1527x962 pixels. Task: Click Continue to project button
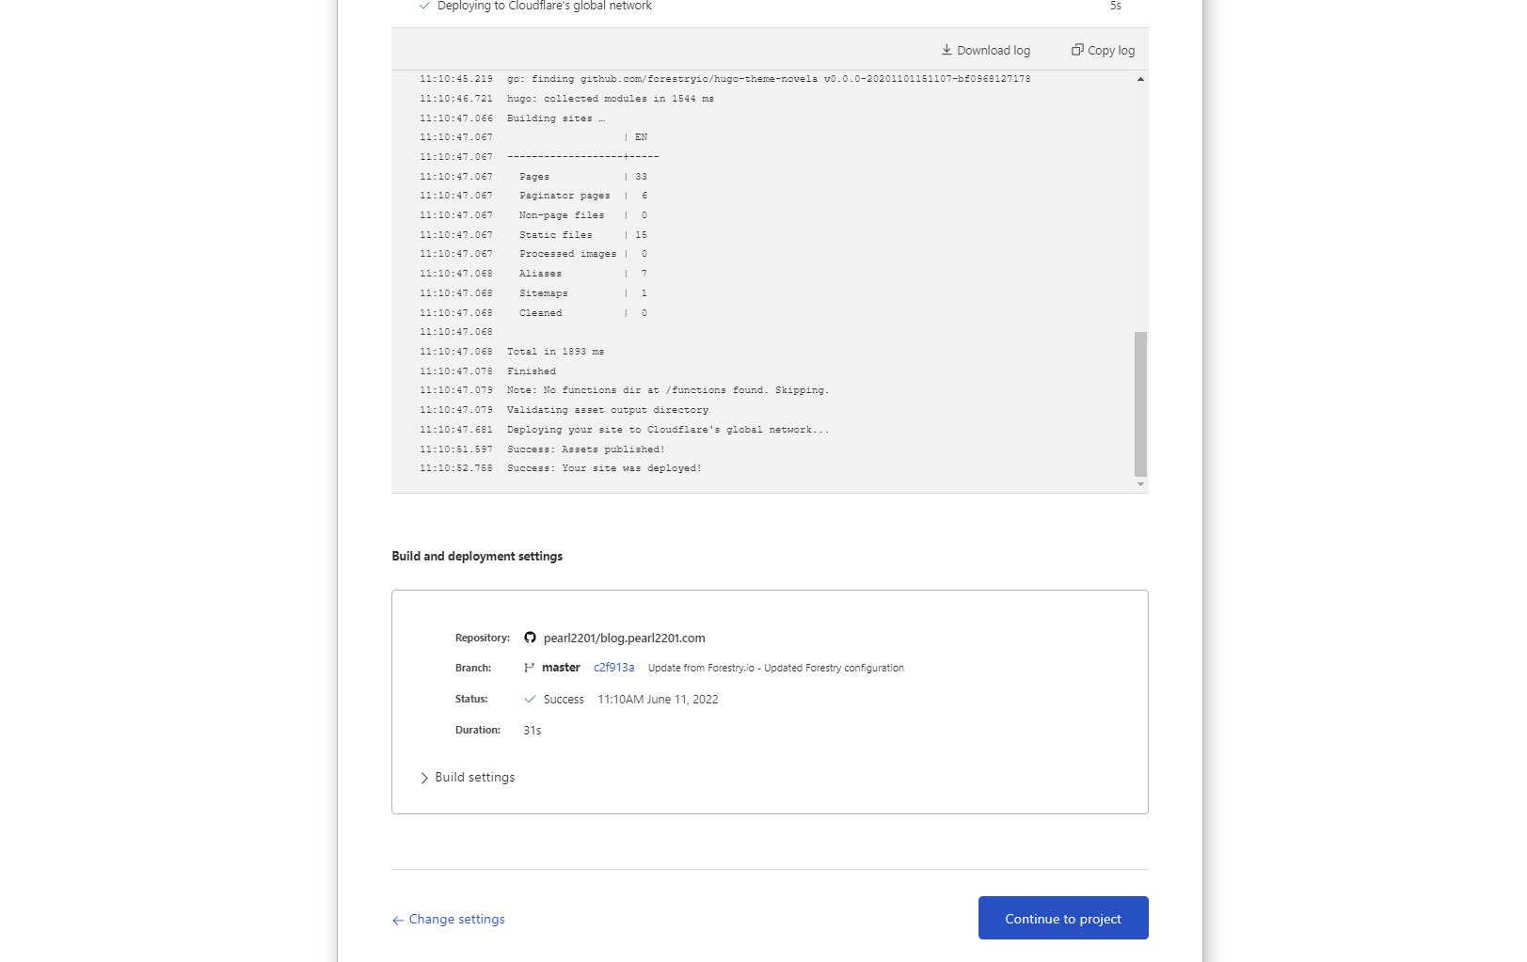[1062, 918]
